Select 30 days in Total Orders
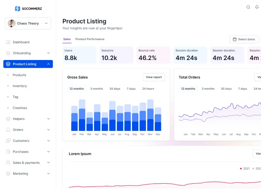 point(226,89)
